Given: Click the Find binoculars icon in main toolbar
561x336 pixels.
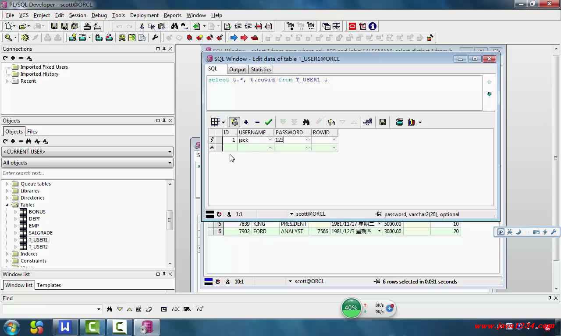Looking at the screenshot, I should pos(174,26).
